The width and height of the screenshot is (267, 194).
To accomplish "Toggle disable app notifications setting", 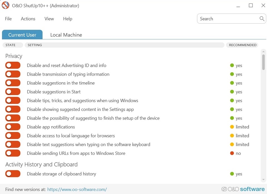I will pyautogui.click(x=13, y=127).
